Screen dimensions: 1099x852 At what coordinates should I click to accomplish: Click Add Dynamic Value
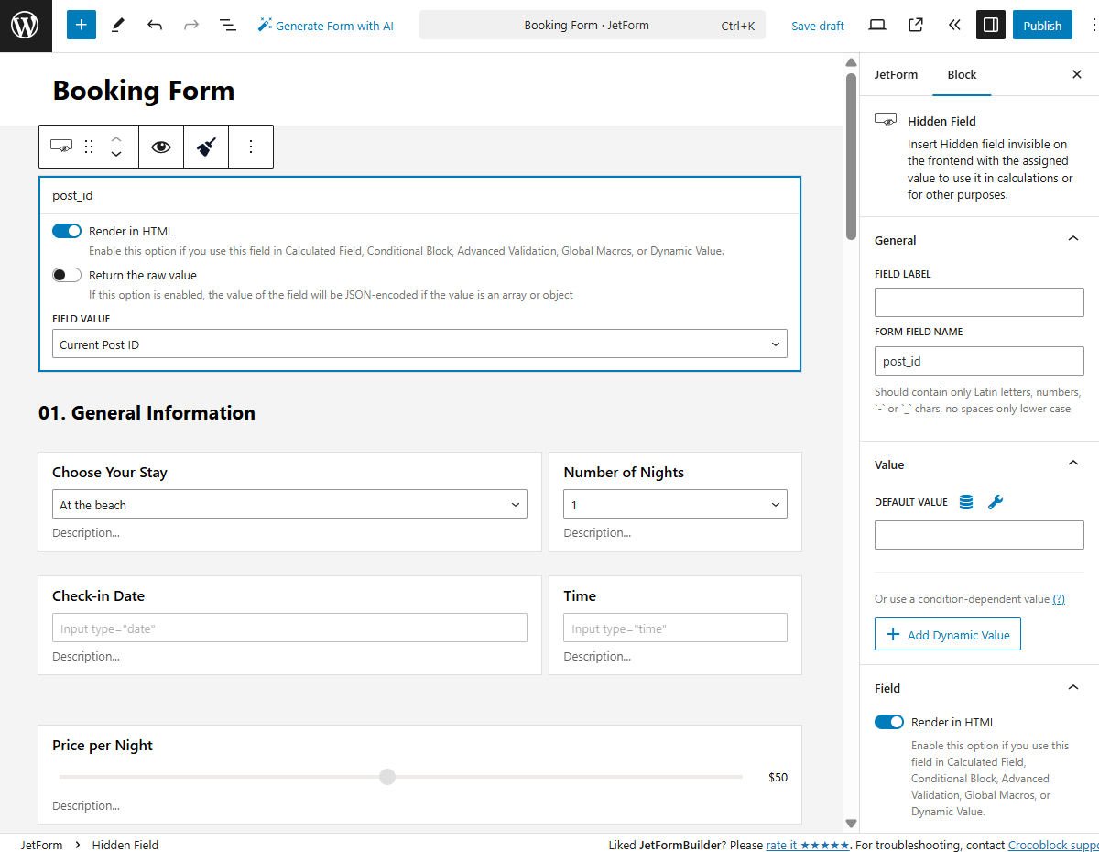pyautogui.click(x=947, y=634)
